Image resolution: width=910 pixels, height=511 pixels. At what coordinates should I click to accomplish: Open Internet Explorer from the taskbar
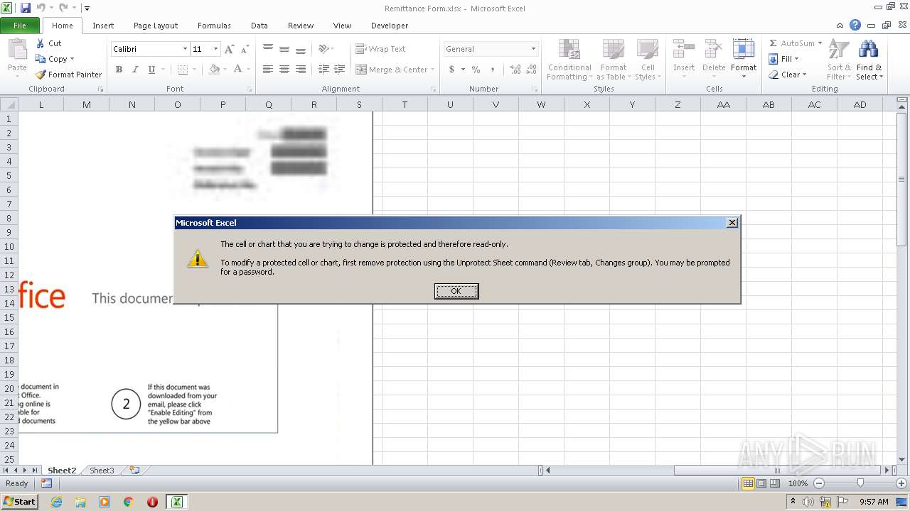[56, 502]
